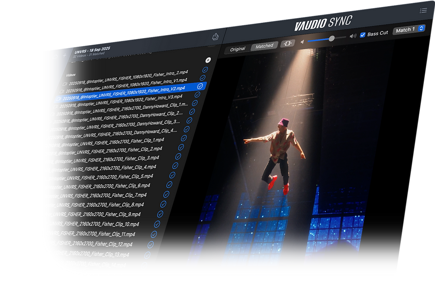Click the matched checkmark of Fisher_Intro_V3.mp4
Screen dimensions: 435x285
(197, 95)
